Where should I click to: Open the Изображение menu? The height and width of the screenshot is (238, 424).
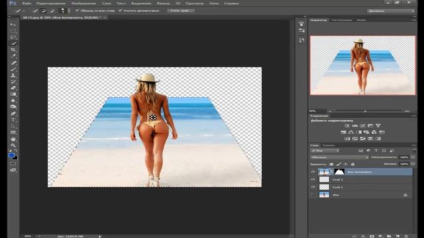tap(83, 3)
